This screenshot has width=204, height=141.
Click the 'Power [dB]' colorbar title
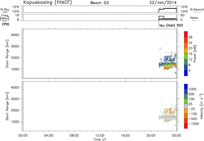pyautogui.click(x=195, y=54)
